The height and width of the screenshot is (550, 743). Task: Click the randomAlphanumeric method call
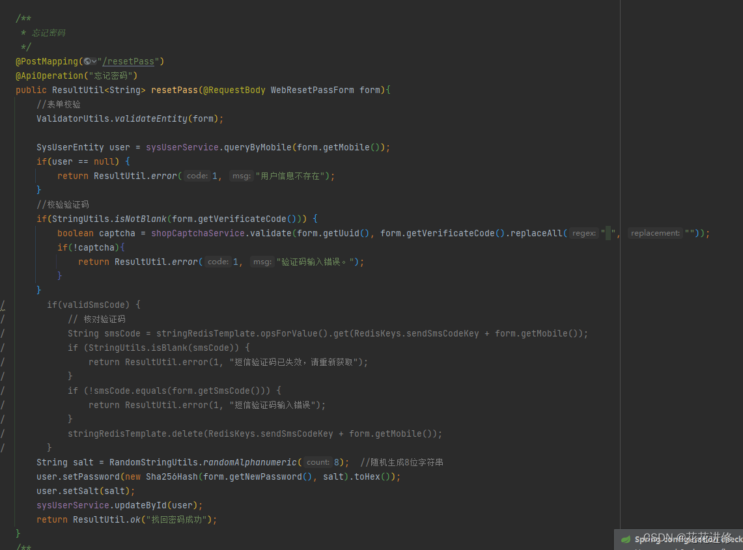[249, 462]
